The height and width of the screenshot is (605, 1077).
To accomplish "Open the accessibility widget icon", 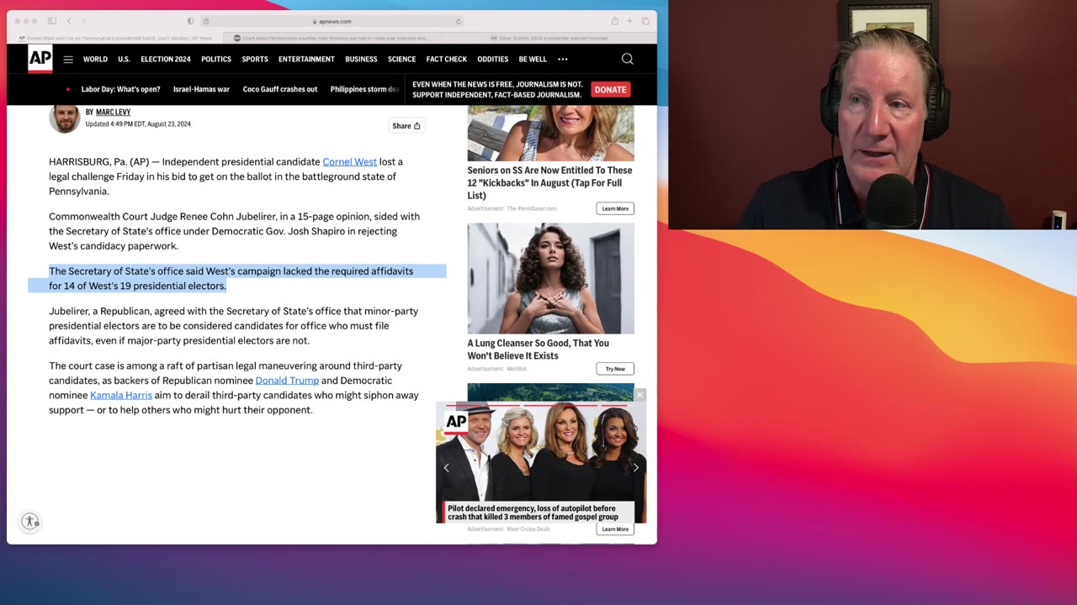I will [30, 521].
